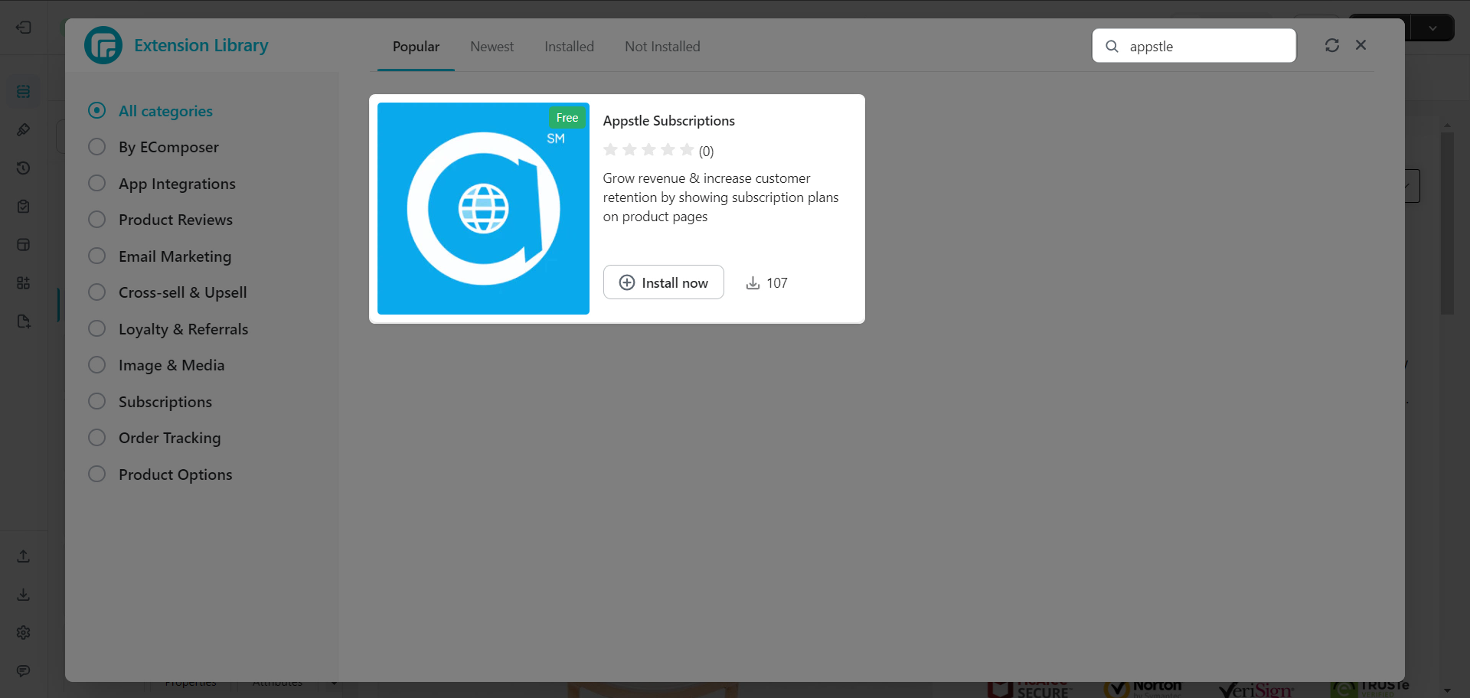
Task: Click the search magnifier icon
Action: pos(1112,46)
